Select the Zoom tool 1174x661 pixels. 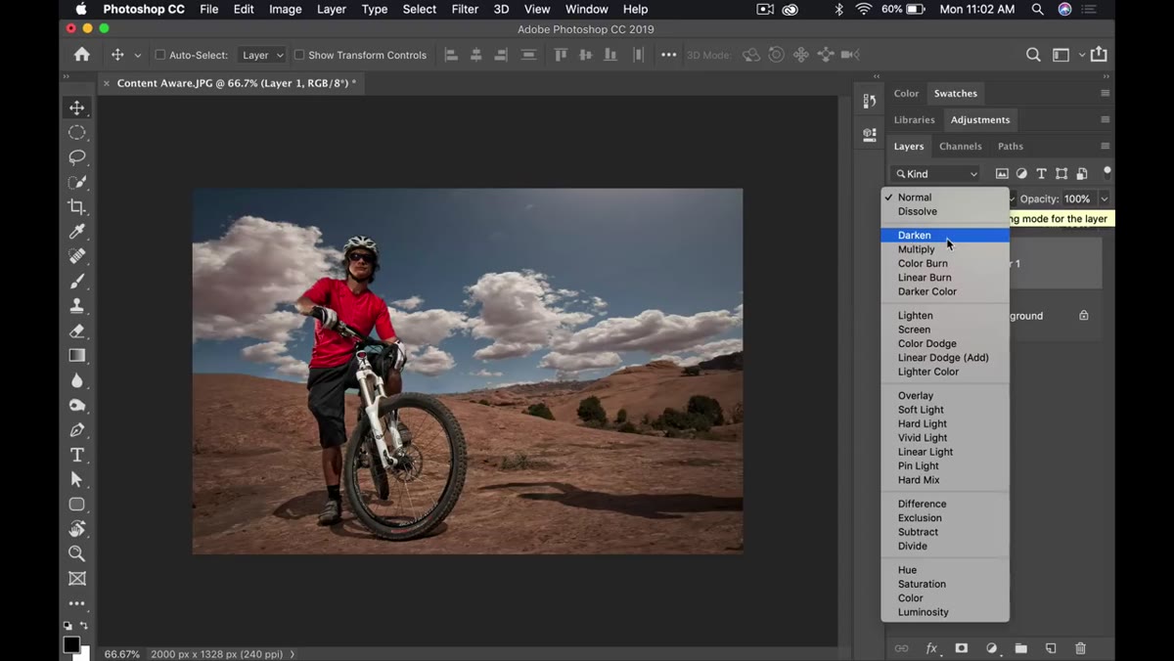pyautogui.click(x=76, y=554)
